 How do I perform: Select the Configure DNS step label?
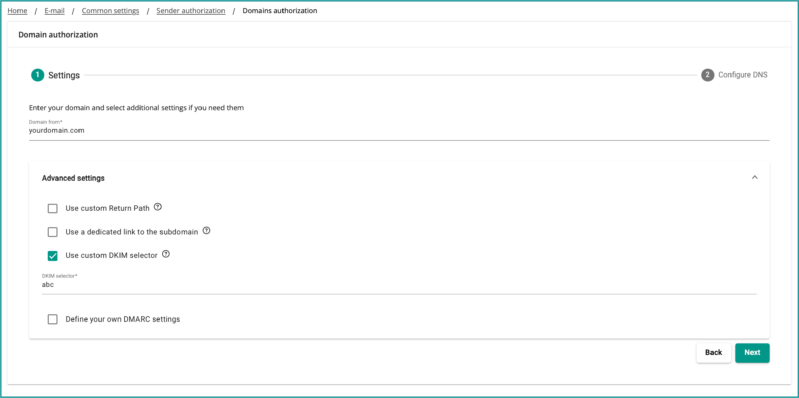(743, 75)
